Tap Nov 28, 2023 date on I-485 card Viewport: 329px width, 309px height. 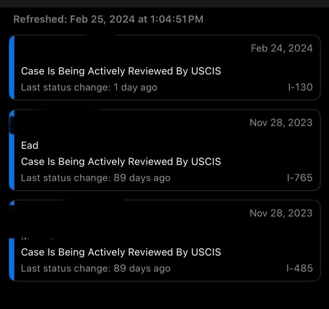click(x=281, y=213)
